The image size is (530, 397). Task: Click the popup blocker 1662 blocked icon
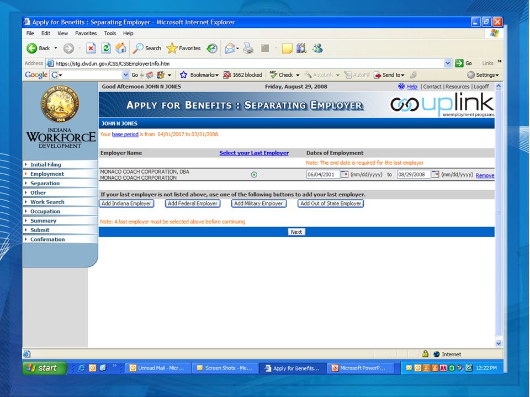[227, 74]
